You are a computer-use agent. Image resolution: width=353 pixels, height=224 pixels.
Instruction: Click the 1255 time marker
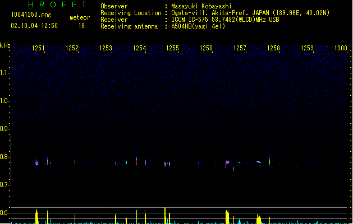coord(172,48)
